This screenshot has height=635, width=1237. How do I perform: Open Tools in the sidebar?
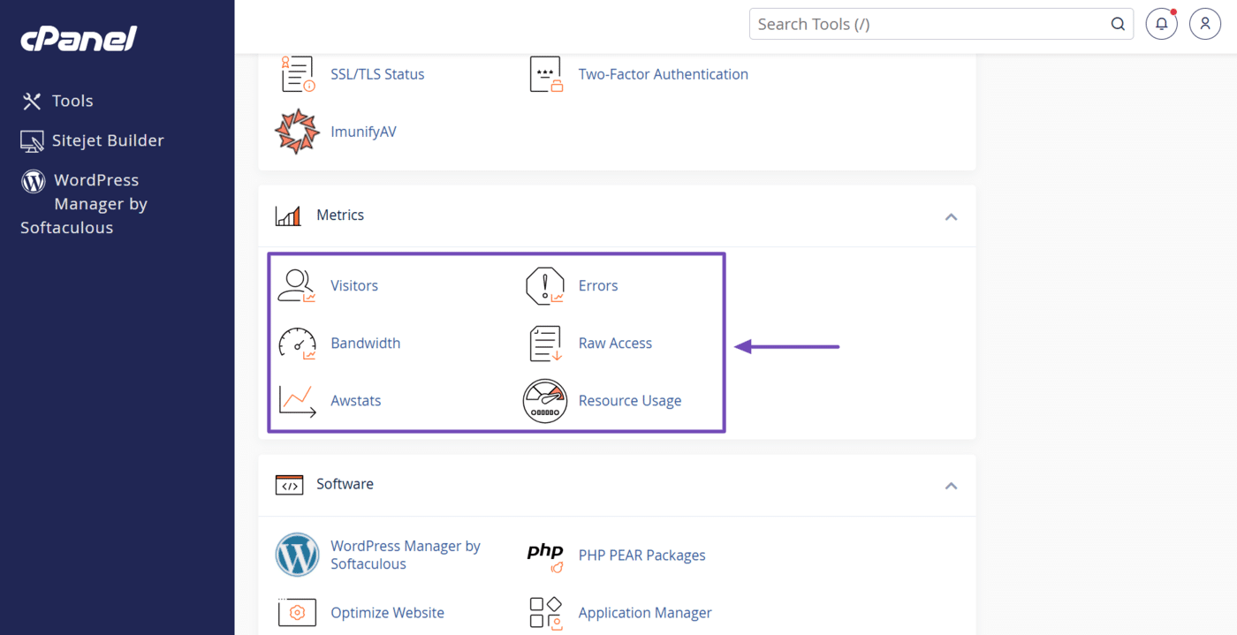point(72,101)
